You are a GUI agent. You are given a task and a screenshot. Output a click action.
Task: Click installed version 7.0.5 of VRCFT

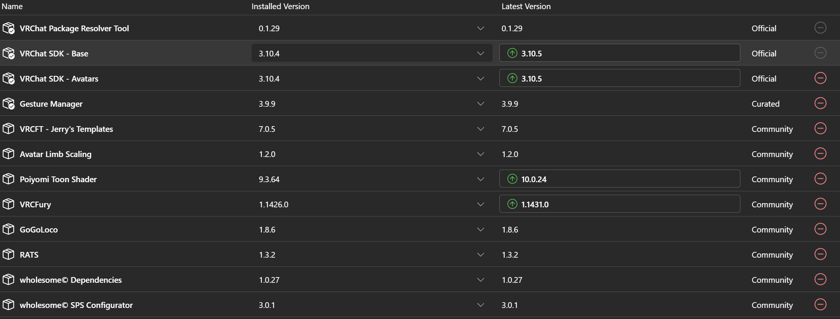267,129
